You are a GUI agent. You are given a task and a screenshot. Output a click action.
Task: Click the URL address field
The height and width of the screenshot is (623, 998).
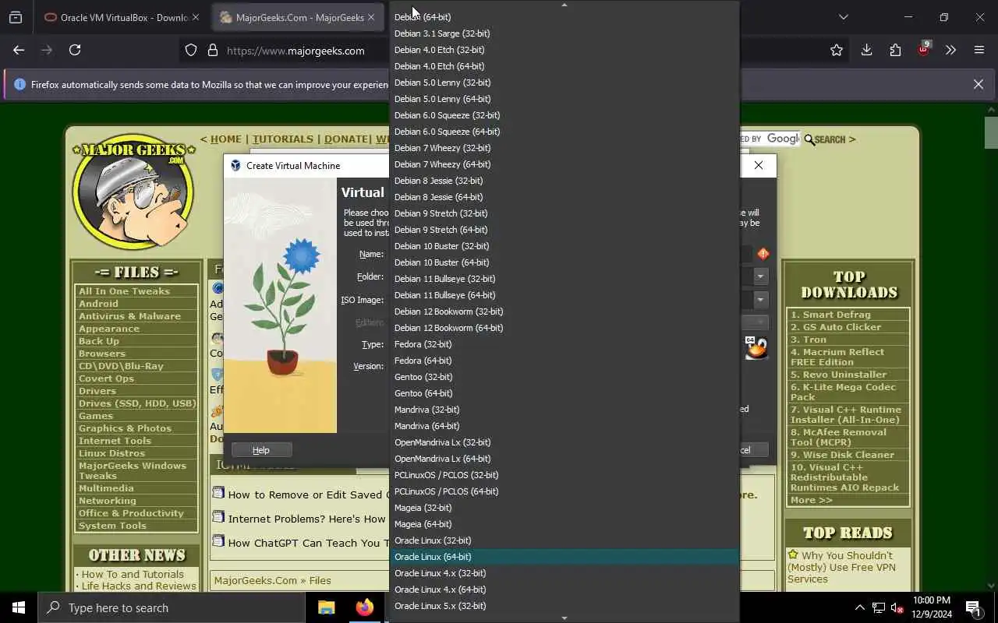coord(296,50)
